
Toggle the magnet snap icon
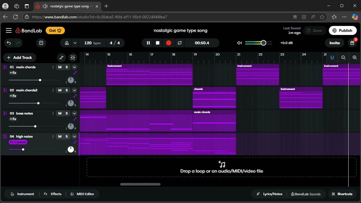click(332, 58)
